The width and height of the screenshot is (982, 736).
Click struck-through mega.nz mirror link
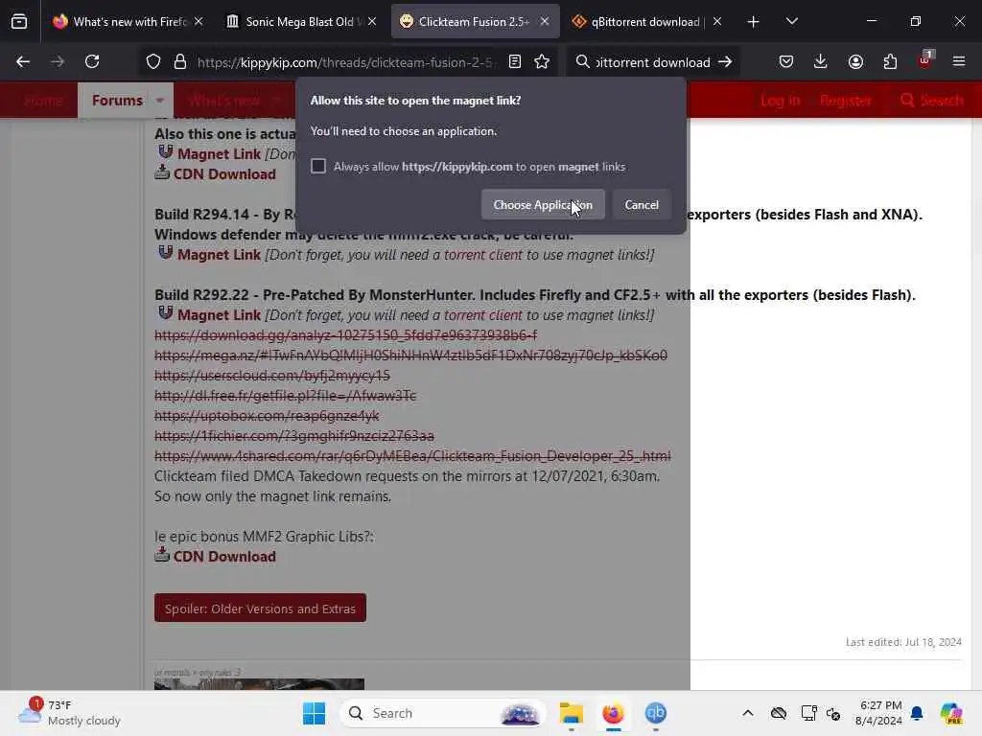(x=410, y=356)
